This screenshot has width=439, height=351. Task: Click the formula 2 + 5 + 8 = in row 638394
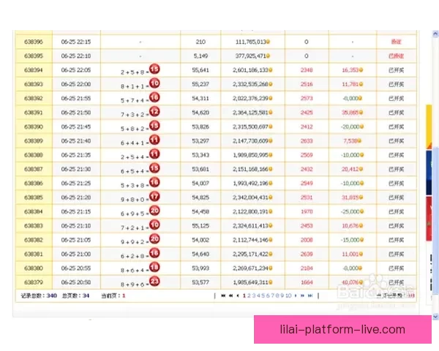coord(135,72)
